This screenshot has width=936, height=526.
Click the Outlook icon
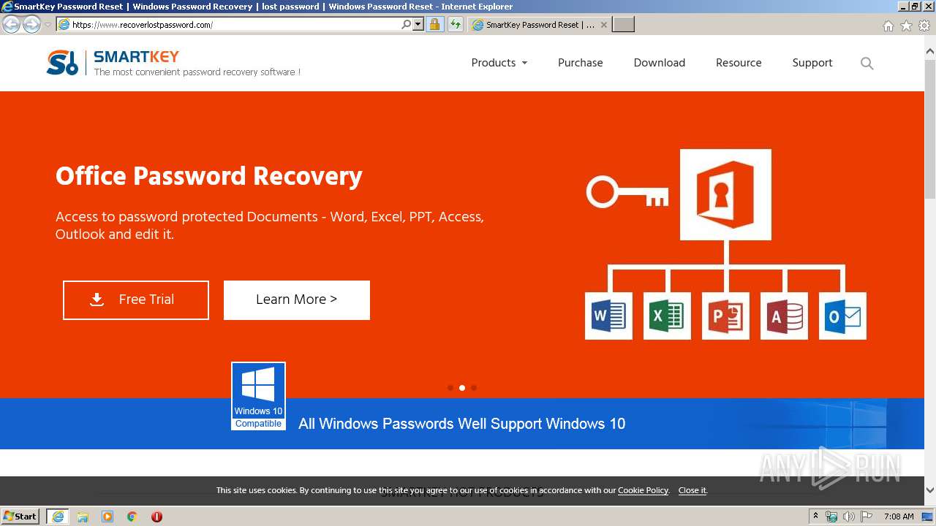842,316
